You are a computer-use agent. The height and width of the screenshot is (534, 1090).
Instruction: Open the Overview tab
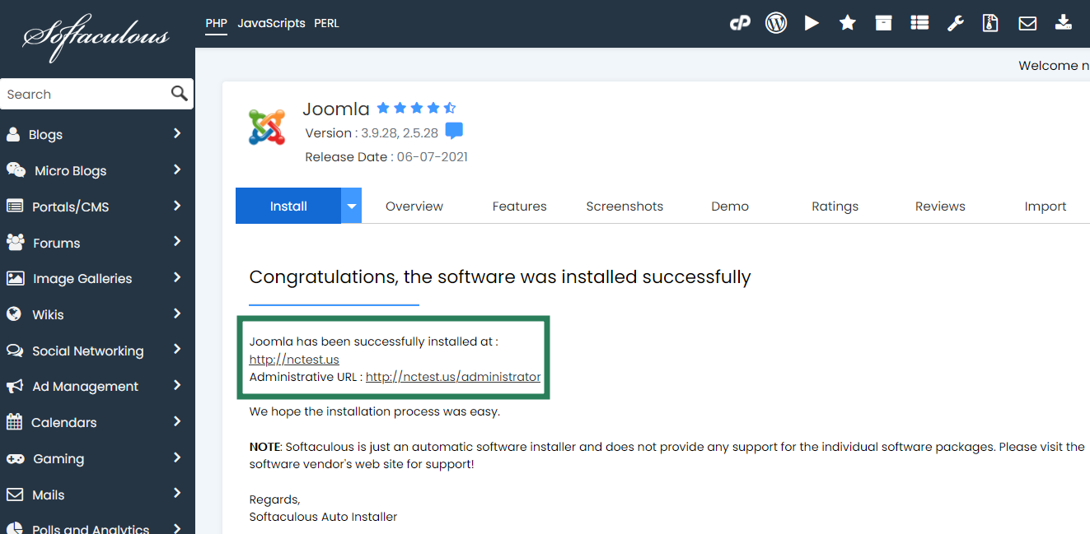414,207
